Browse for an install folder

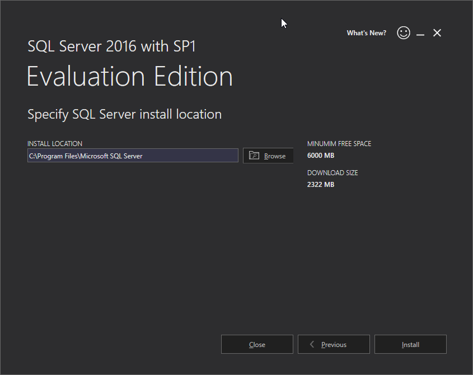268,156
